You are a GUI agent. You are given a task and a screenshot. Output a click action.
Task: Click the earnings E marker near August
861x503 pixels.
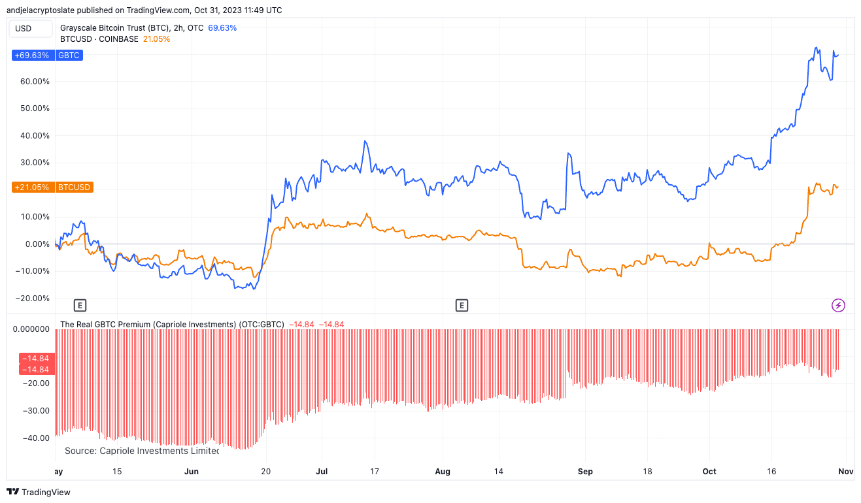462,305
